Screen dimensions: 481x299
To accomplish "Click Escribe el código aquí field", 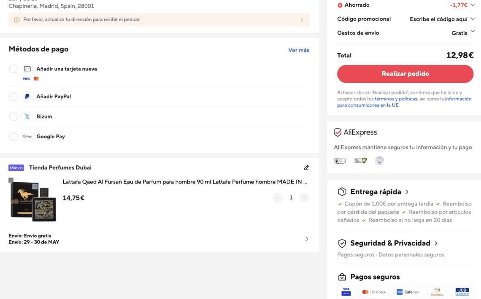I will coord(438,19).
